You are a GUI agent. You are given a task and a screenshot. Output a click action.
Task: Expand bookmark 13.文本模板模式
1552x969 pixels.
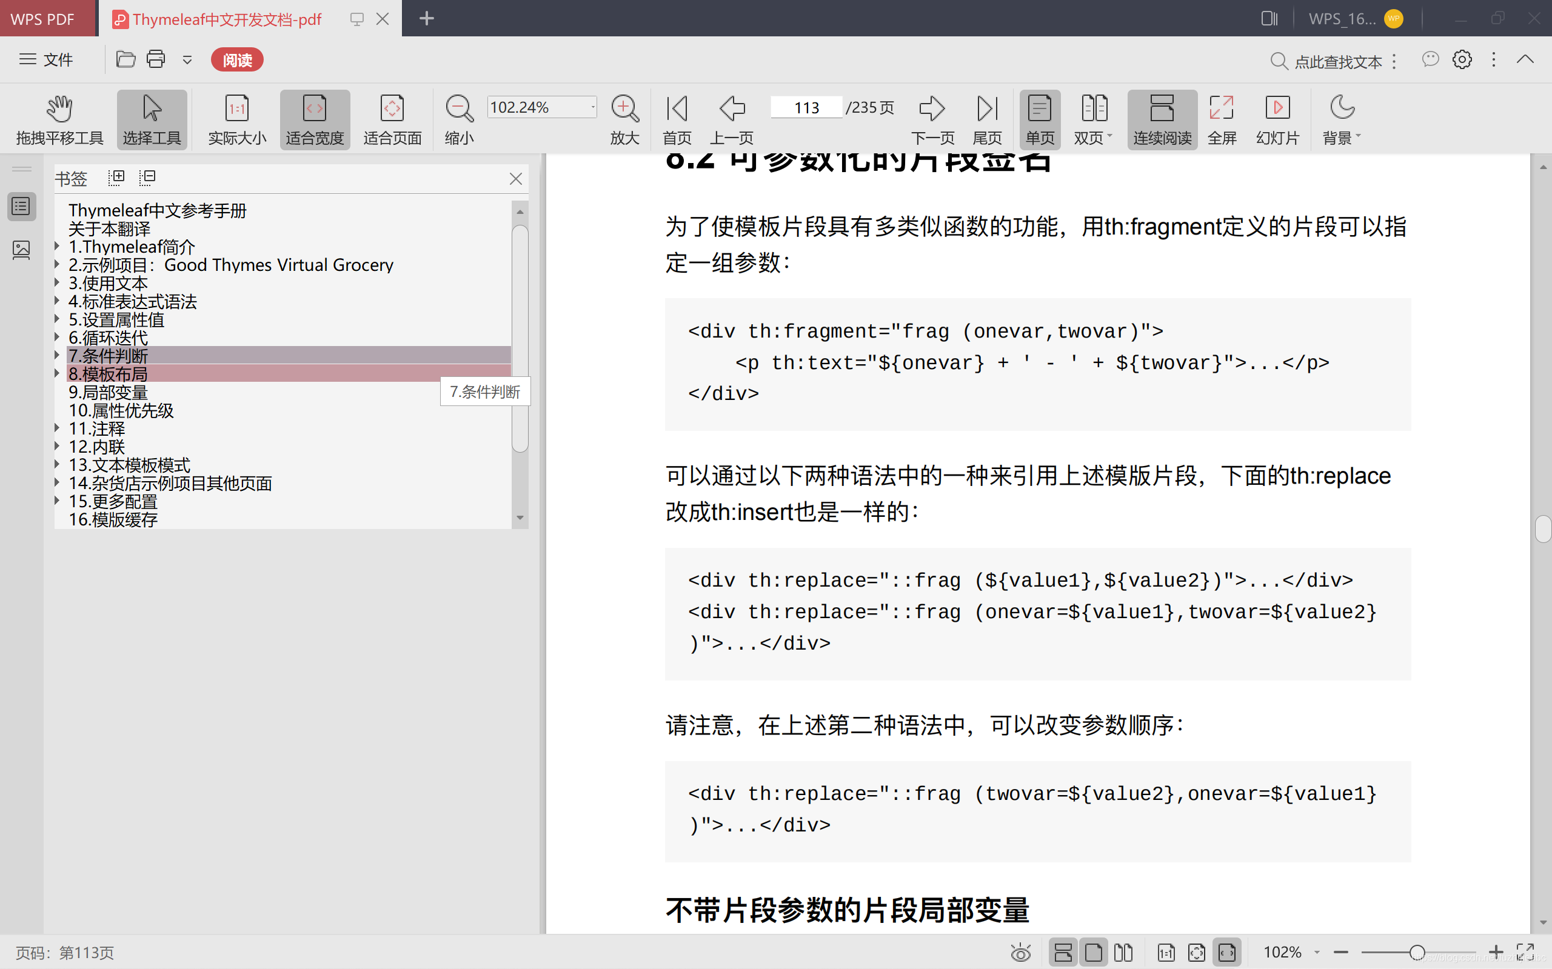[56, 465]
